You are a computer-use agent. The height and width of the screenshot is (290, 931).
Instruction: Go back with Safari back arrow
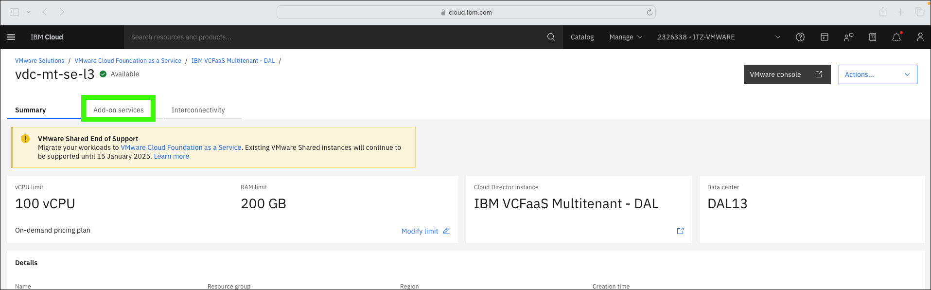[45, 12]
